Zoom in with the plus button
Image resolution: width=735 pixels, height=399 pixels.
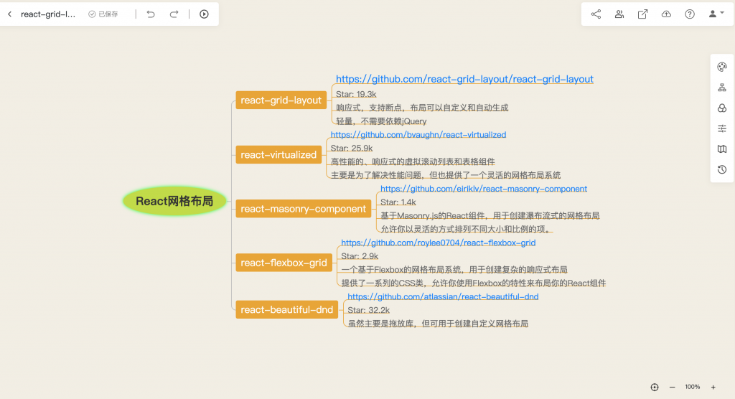713,388
